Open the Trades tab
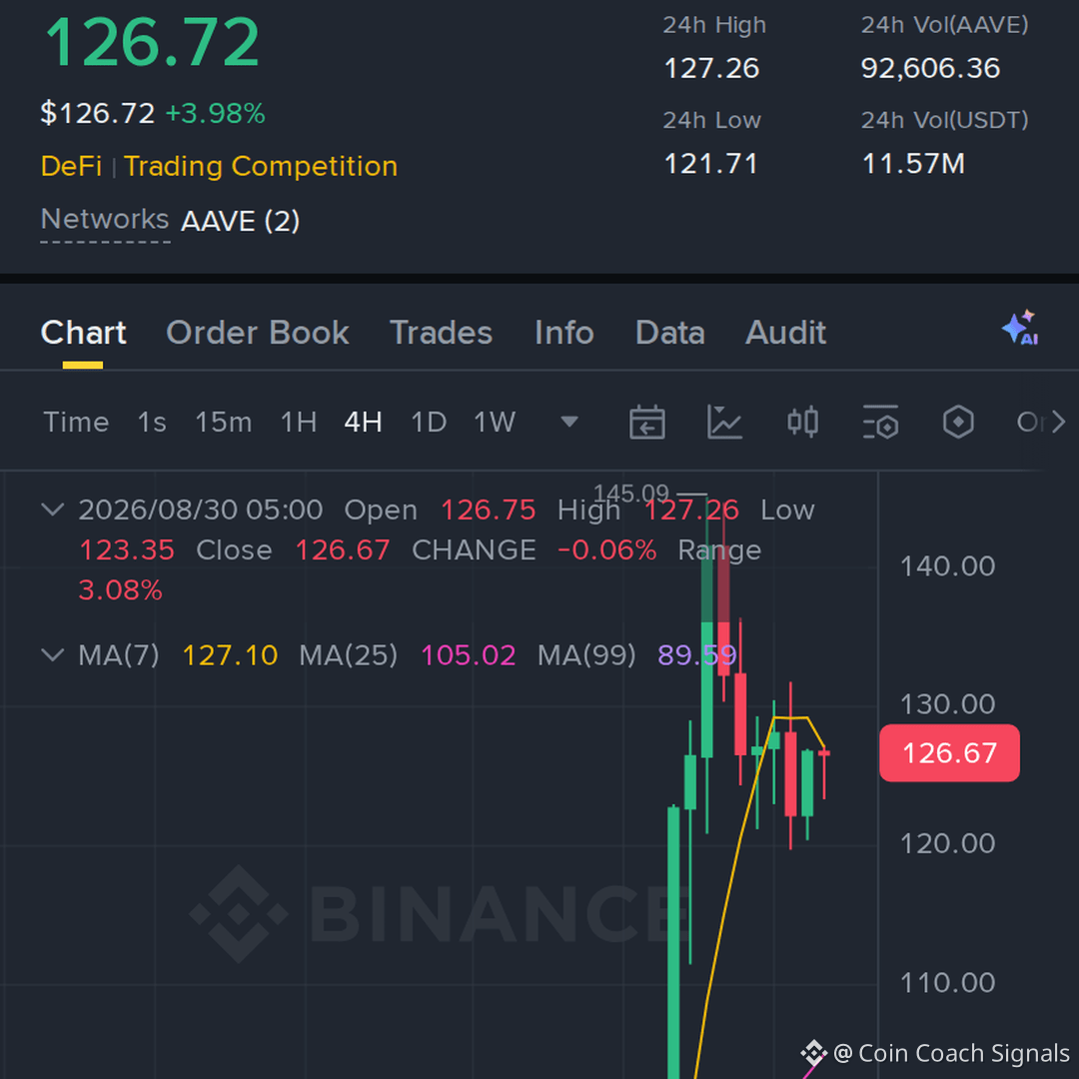Screen dimensions: 1079x1079 (442, 333)
